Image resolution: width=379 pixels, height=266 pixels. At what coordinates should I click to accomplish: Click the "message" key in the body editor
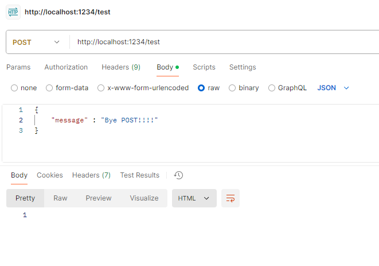[x=69, y=120]
